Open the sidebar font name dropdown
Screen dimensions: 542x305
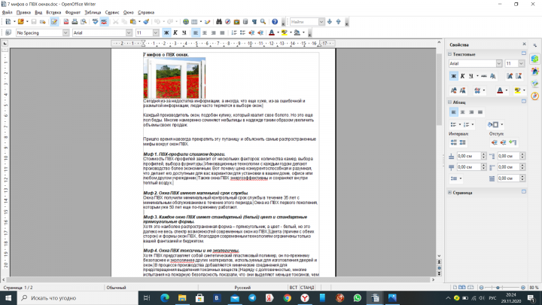click(499, 63)
